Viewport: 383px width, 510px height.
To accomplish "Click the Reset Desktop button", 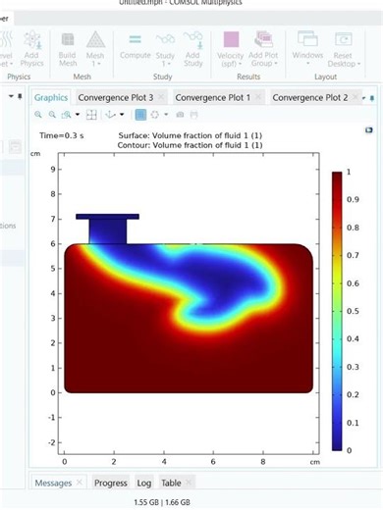I will [x=344, y=49].
